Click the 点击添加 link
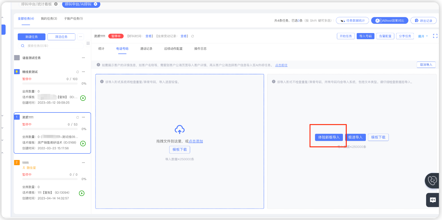442x220 pixels. click(196, 141)
